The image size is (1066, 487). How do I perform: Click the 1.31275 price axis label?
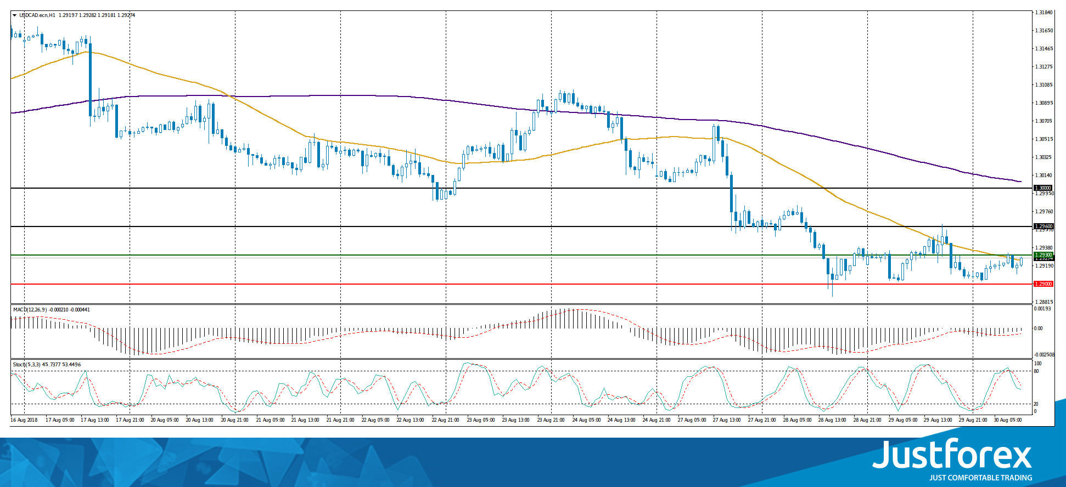[x=1043, y=67]
